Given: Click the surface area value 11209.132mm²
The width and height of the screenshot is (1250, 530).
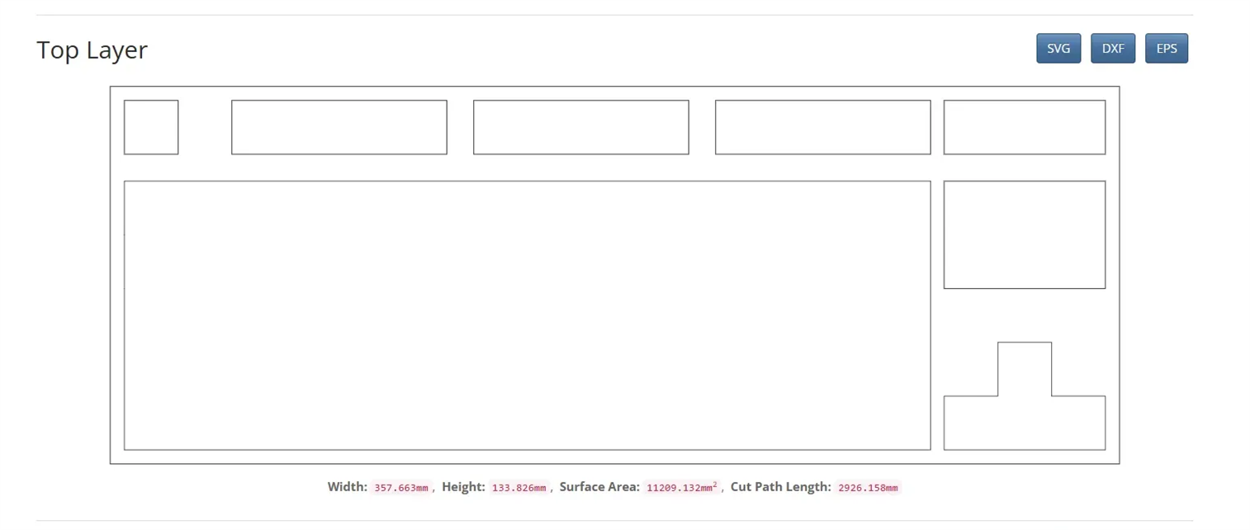Looking at the screenshot, I should [682, 488].
